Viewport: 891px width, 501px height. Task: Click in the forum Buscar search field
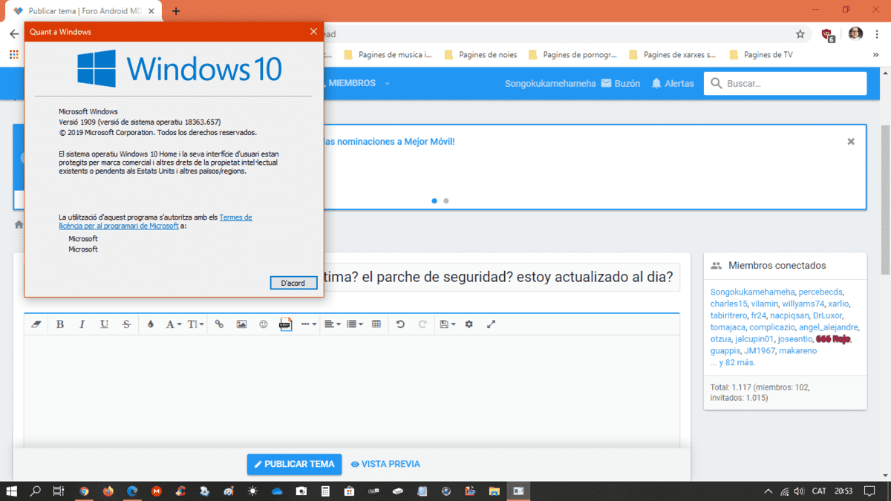tap(786, 83)
